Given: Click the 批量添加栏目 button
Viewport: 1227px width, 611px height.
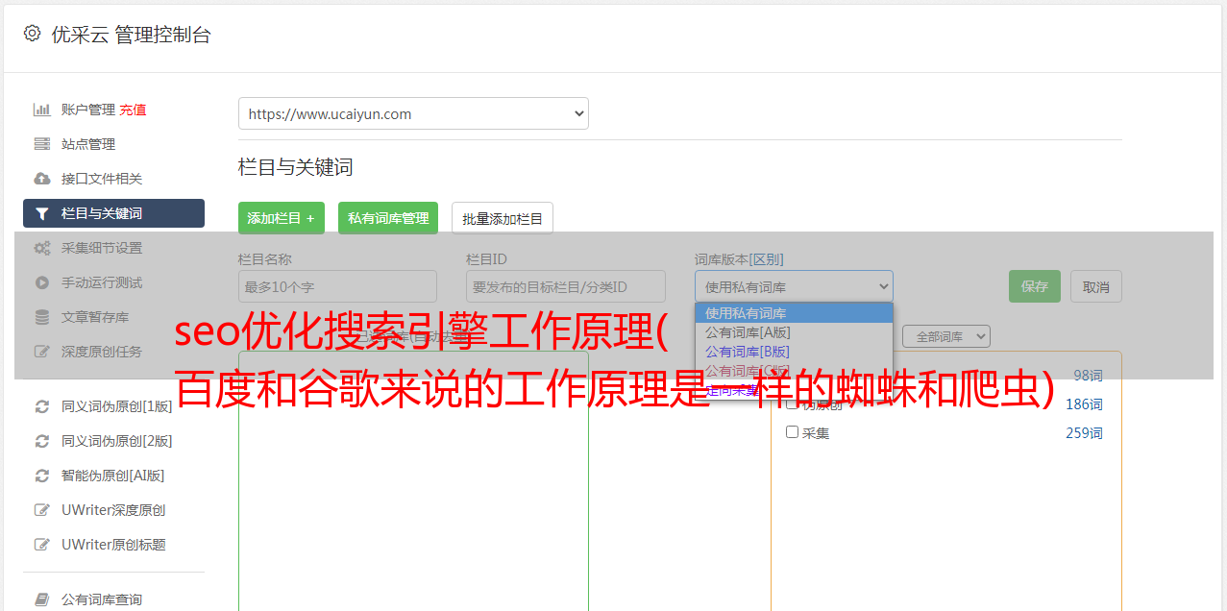Looking at the screenshot, I should (503, 218).
